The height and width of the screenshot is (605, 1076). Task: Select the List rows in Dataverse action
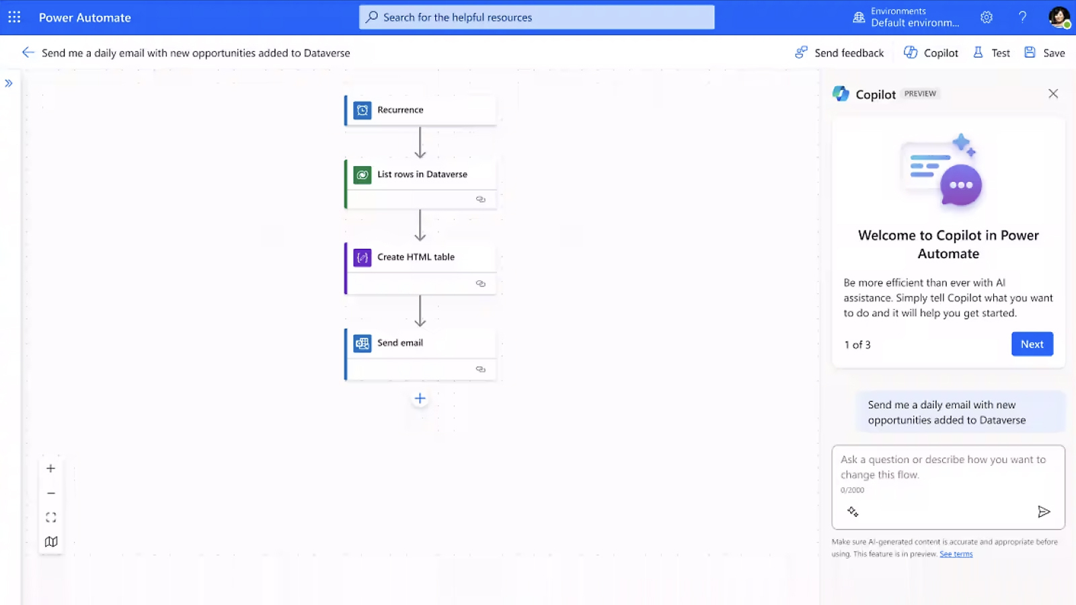pyautogui.click(x=420, y=175)
